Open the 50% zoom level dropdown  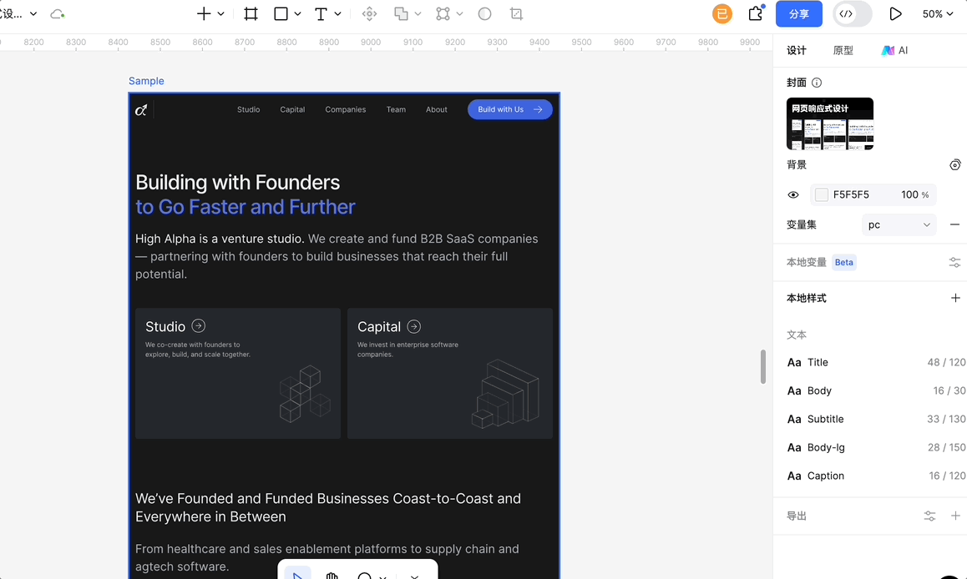[x=937, y=14]
